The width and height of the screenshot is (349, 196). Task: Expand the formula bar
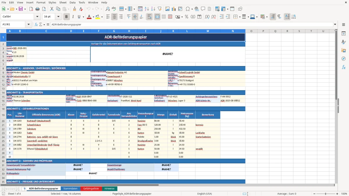point(335,24)
